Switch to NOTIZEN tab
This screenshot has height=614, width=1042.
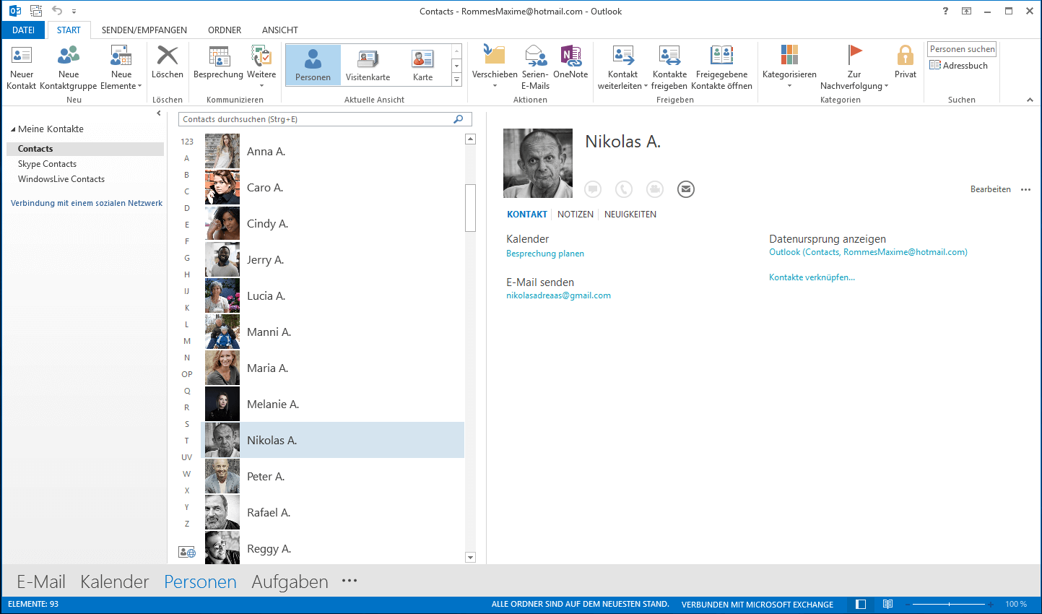click(576, 215)
